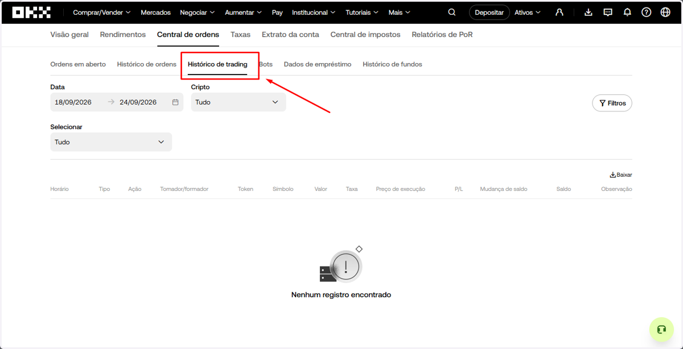Select Central de ordens tab
Viewport: 683px width, 349px height.
pyautogui.click(x=188, y=35)
